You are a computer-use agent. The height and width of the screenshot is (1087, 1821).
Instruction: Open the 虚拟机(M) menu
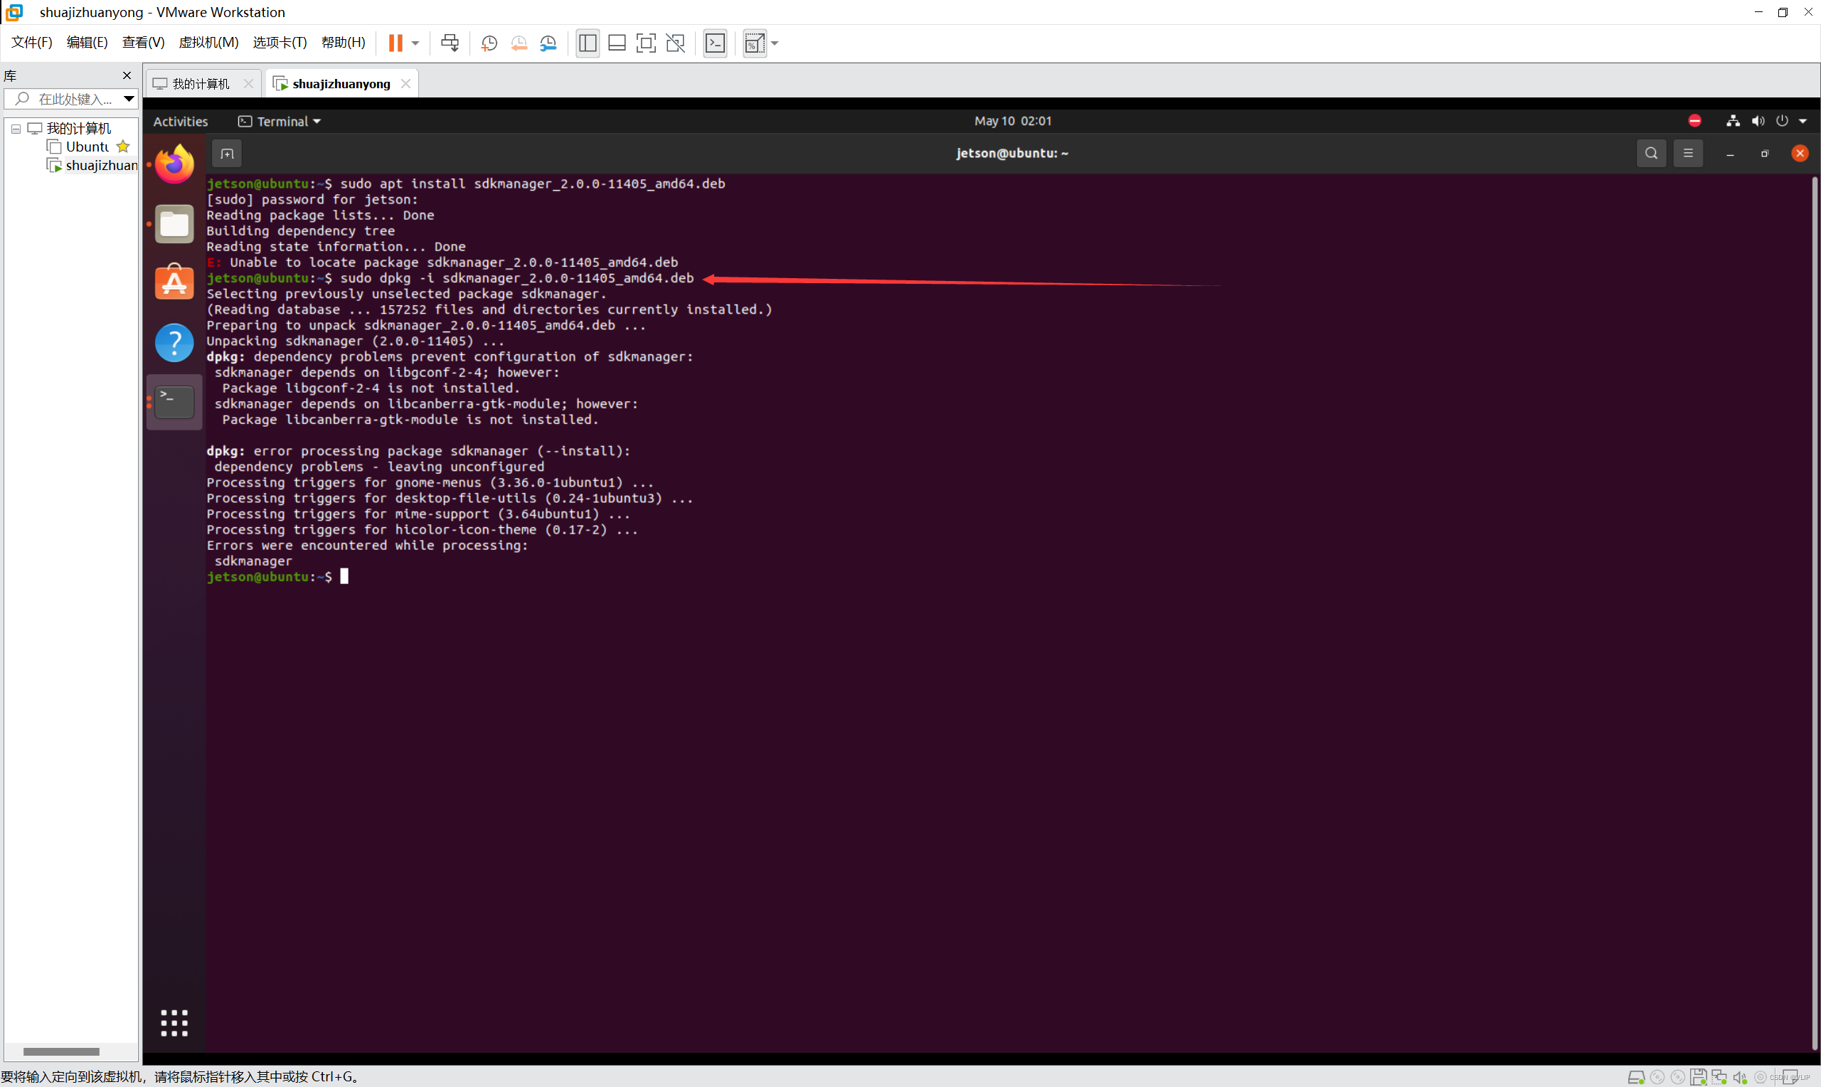pos(208,42)
